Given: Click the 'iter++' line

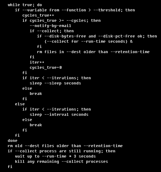Looking at the screenshot, I should pos(37,62).
